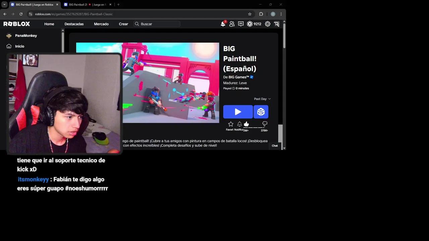
Task: Click the Robux balance icon showing 9212
Action: 249,24
